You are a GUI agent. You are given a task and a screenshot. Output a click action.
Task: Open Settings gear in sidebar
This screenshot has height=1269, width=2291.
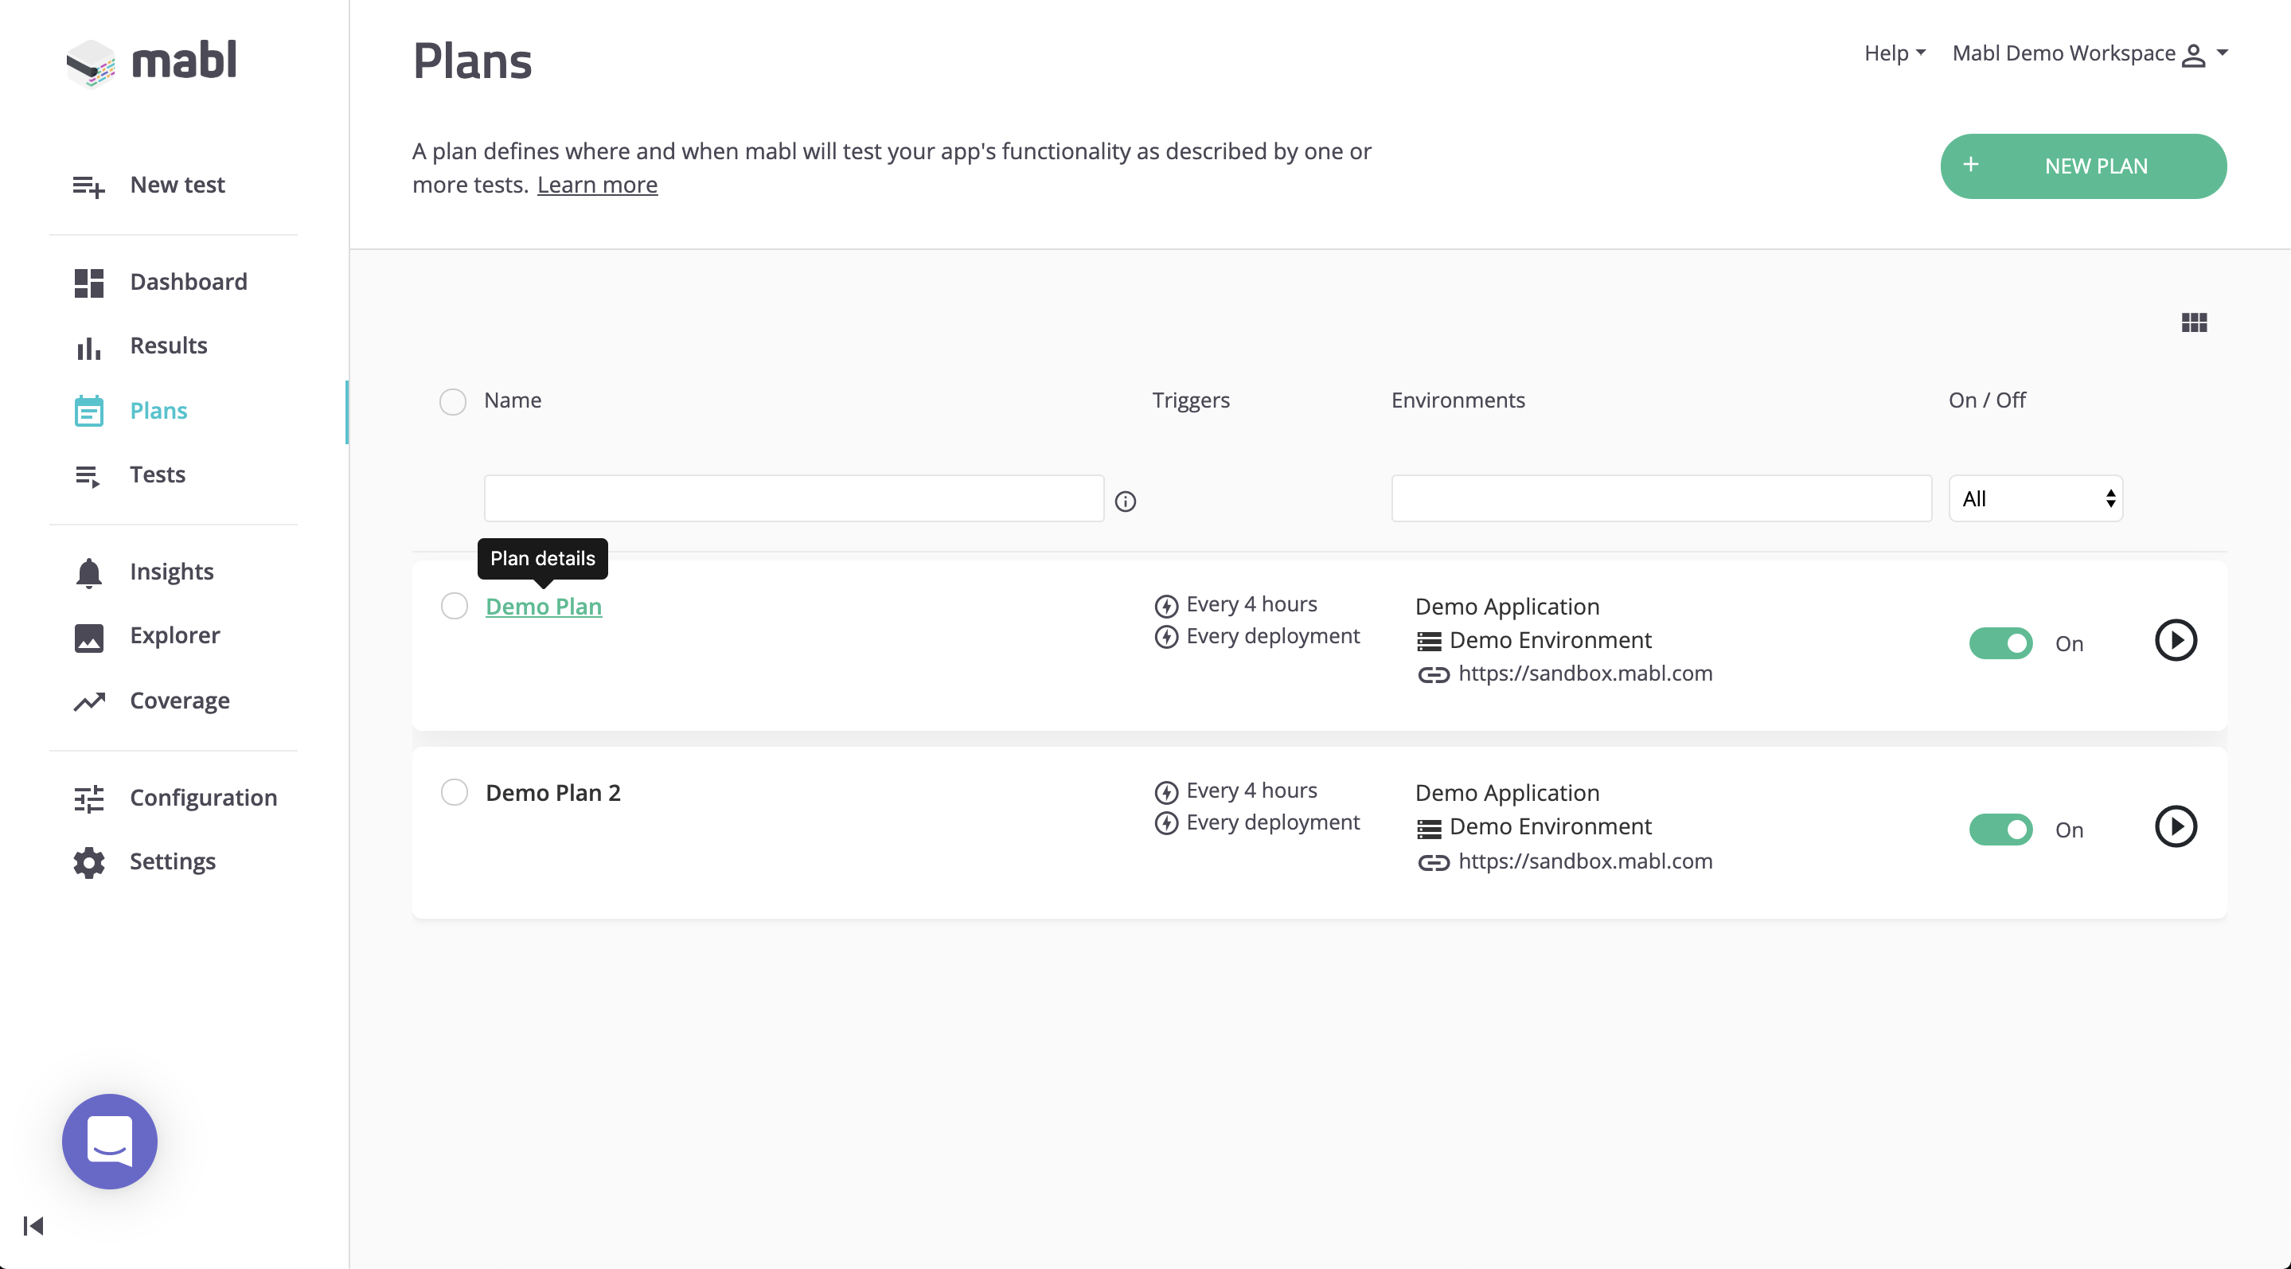tap(89, 861)
